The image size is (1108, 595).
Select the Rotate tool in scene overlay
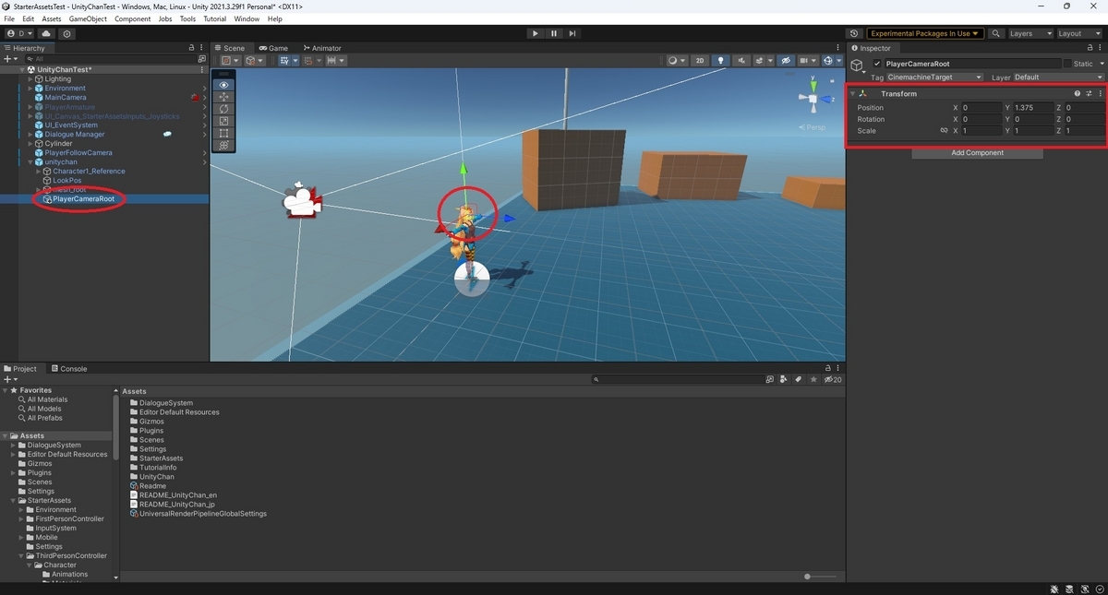tap(223, 109)
